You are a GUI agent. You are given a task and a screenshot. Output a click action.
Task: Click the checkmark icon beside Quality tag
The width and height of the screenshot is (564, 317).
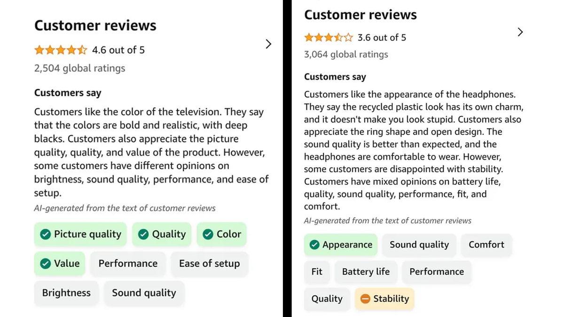[143, 234]
